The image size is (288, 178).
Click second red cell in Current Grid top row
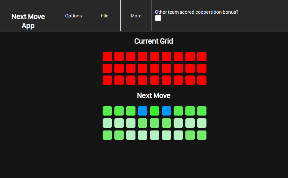click(x=119, y=57)
